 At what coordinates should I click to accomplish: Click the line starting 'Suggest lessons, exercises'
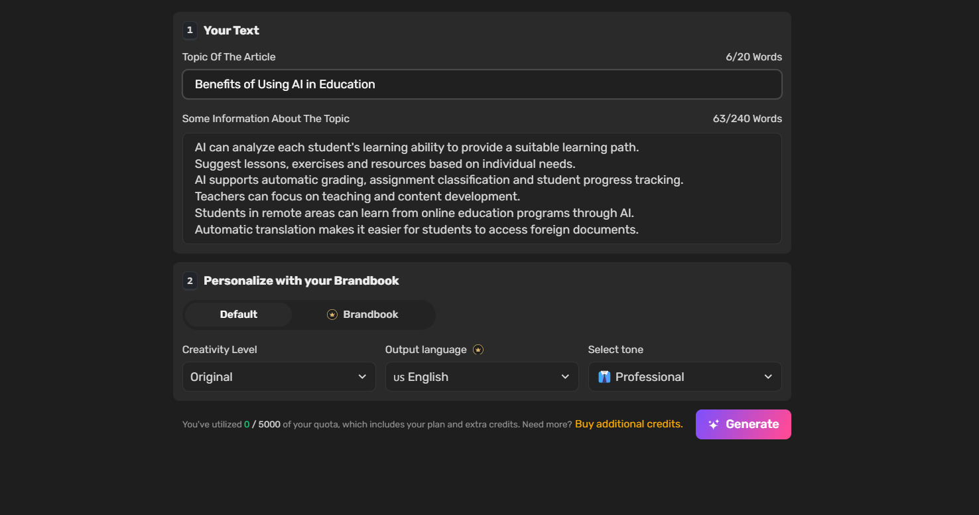385,164
